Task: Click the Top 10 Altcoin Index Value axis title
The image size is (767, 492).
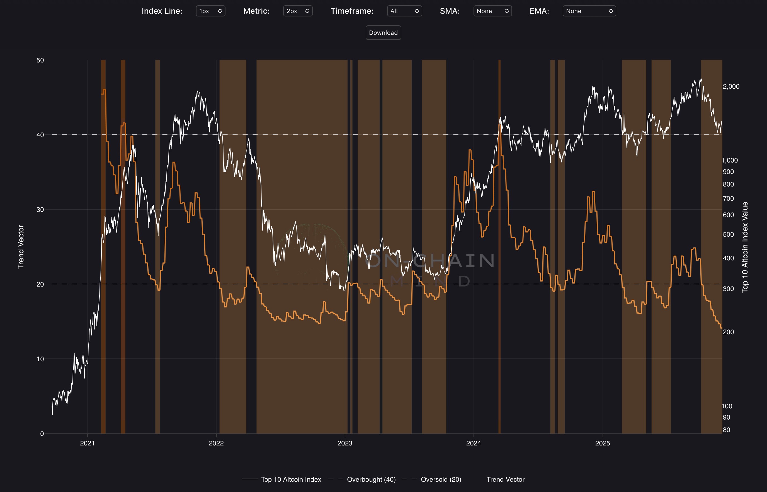Action: (745, 247)
